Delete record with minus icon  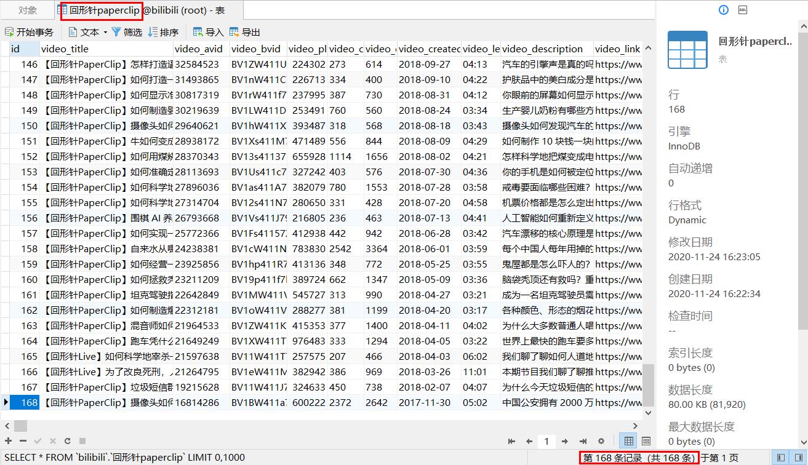pos(23,441)
